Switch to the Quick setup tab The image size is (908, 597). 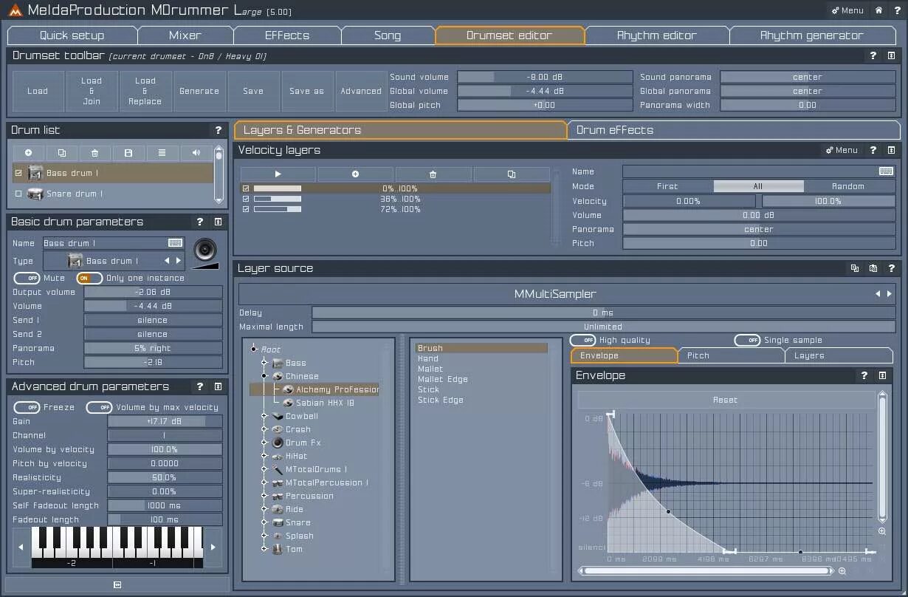coord(72,35)
